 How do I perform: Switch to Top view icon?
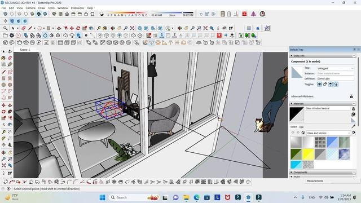pyautogui.click(x=60, y=14)
